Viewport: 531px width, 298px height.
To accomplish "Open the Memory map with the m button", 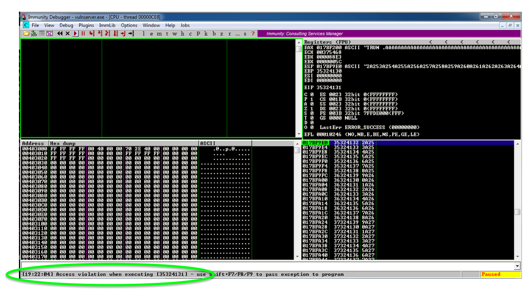I will pos(159,34).
